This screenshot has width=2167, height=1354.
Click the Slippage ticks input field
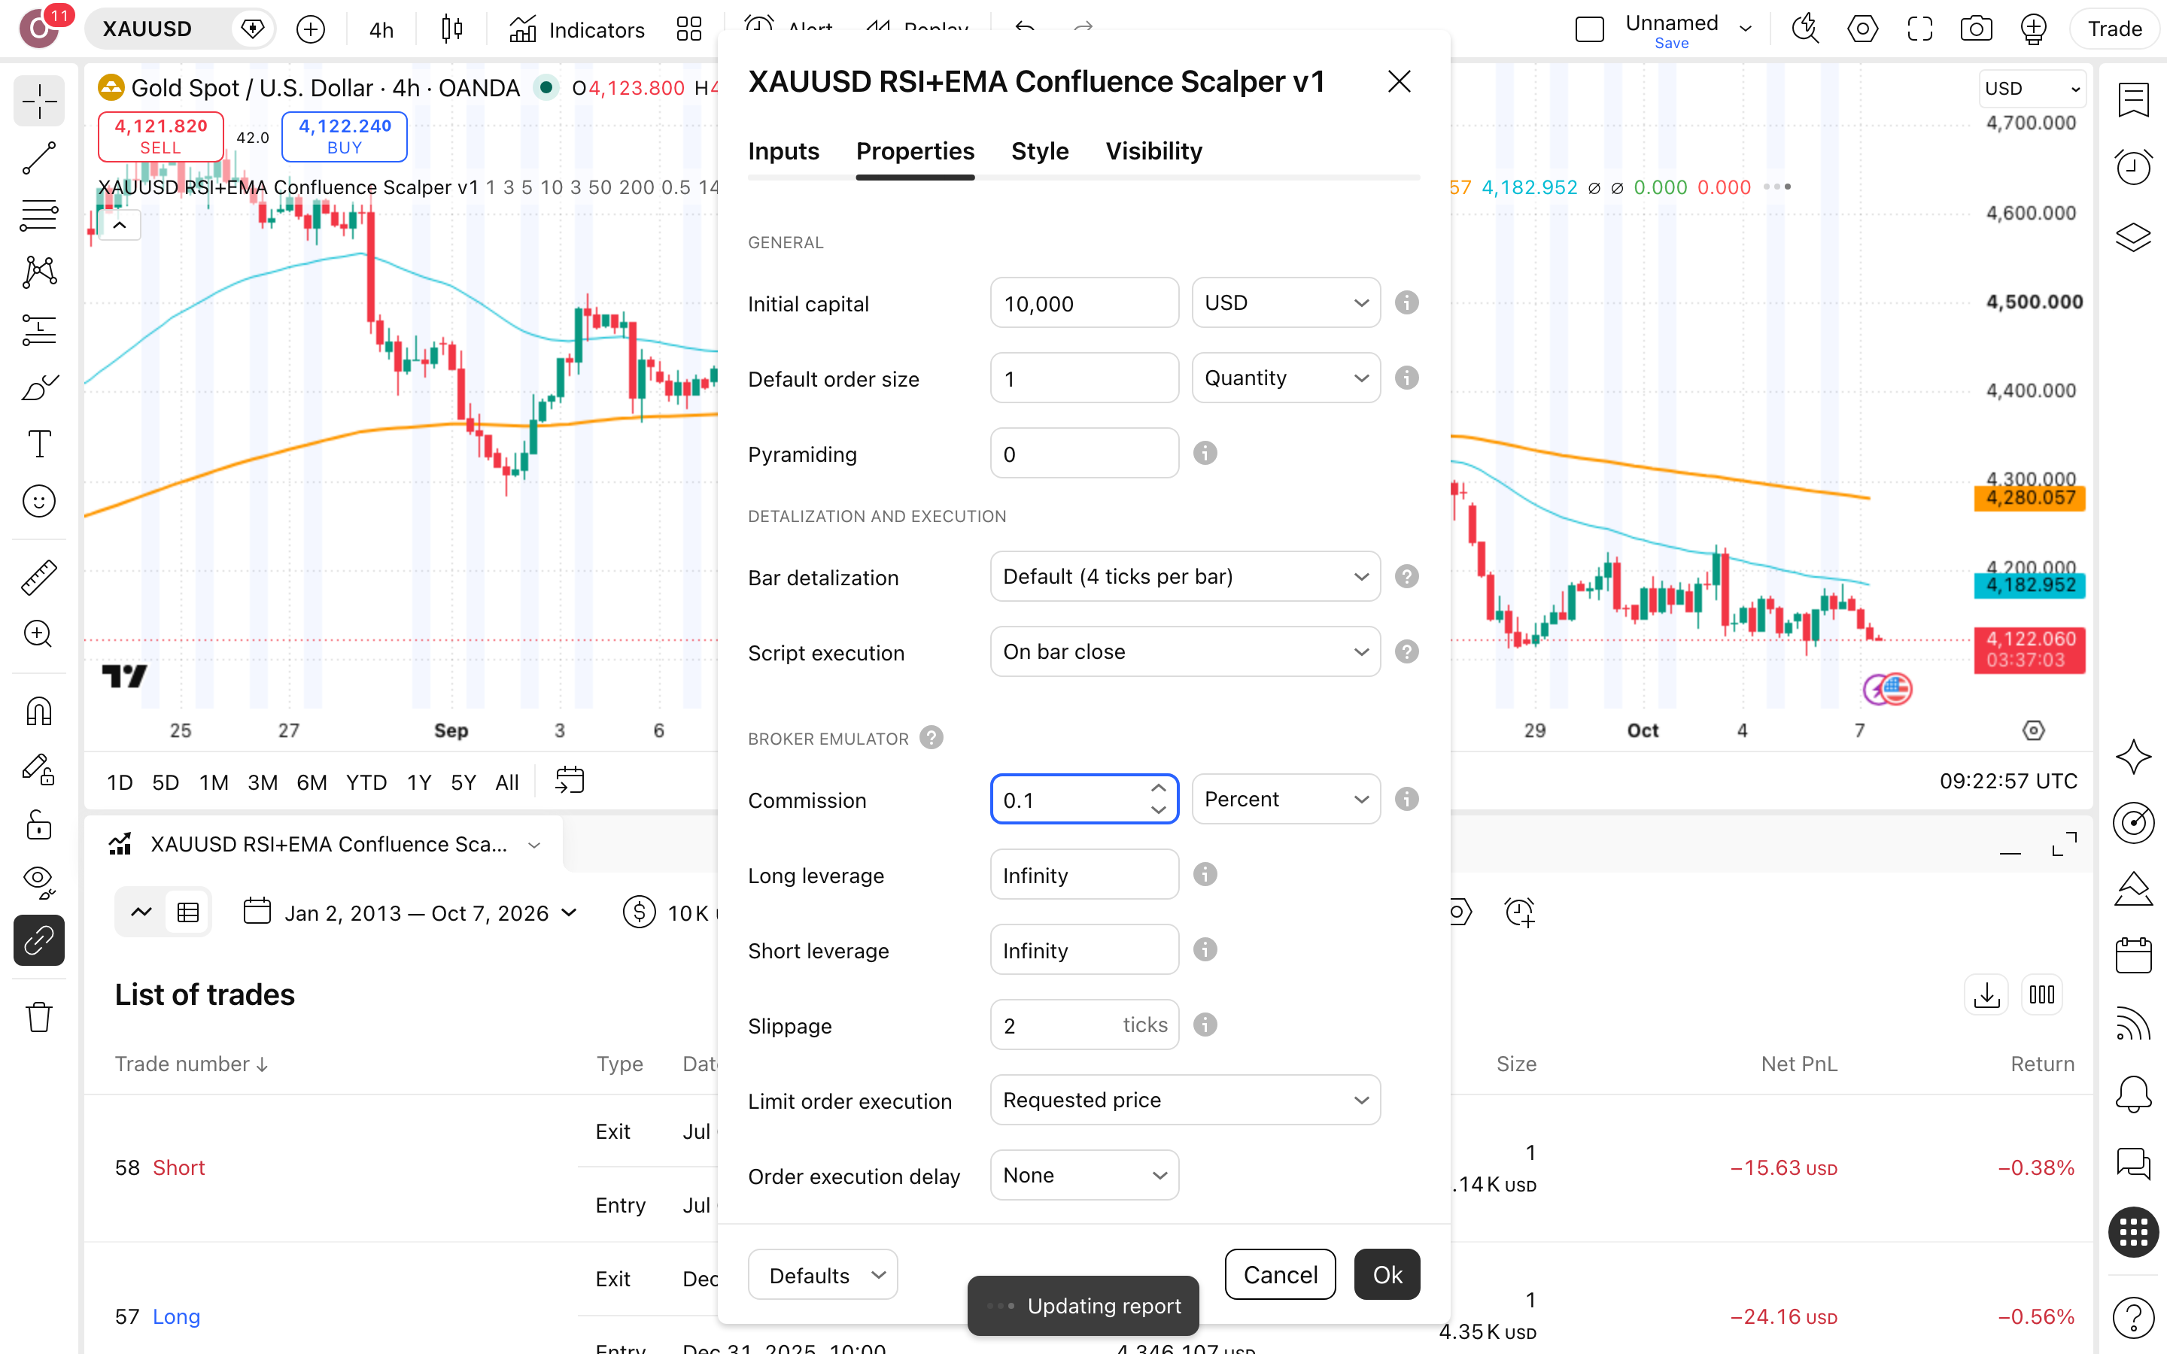pyautogui.click(x=1084, y=1025)
